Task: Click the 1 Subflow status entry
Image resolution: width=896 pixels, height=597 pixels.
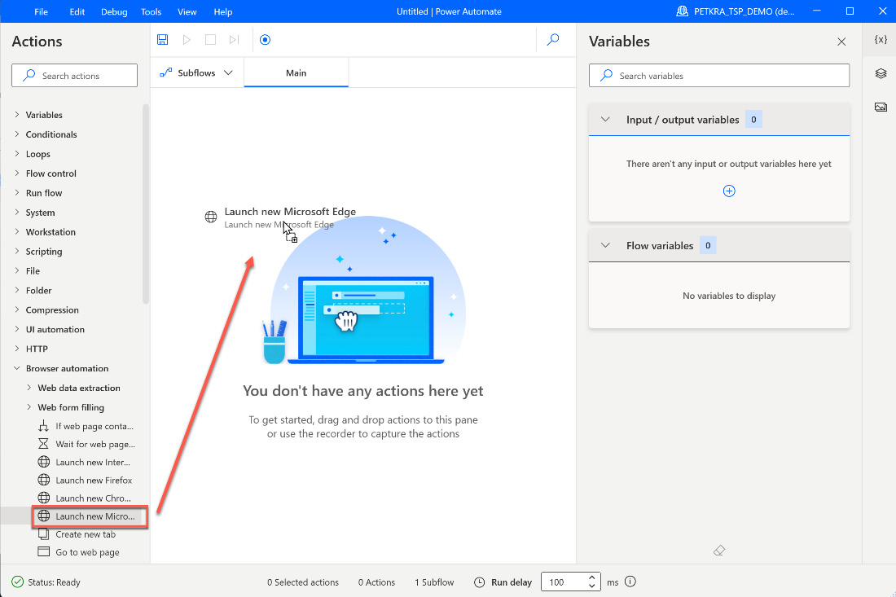Action: [x=434, y=582]
